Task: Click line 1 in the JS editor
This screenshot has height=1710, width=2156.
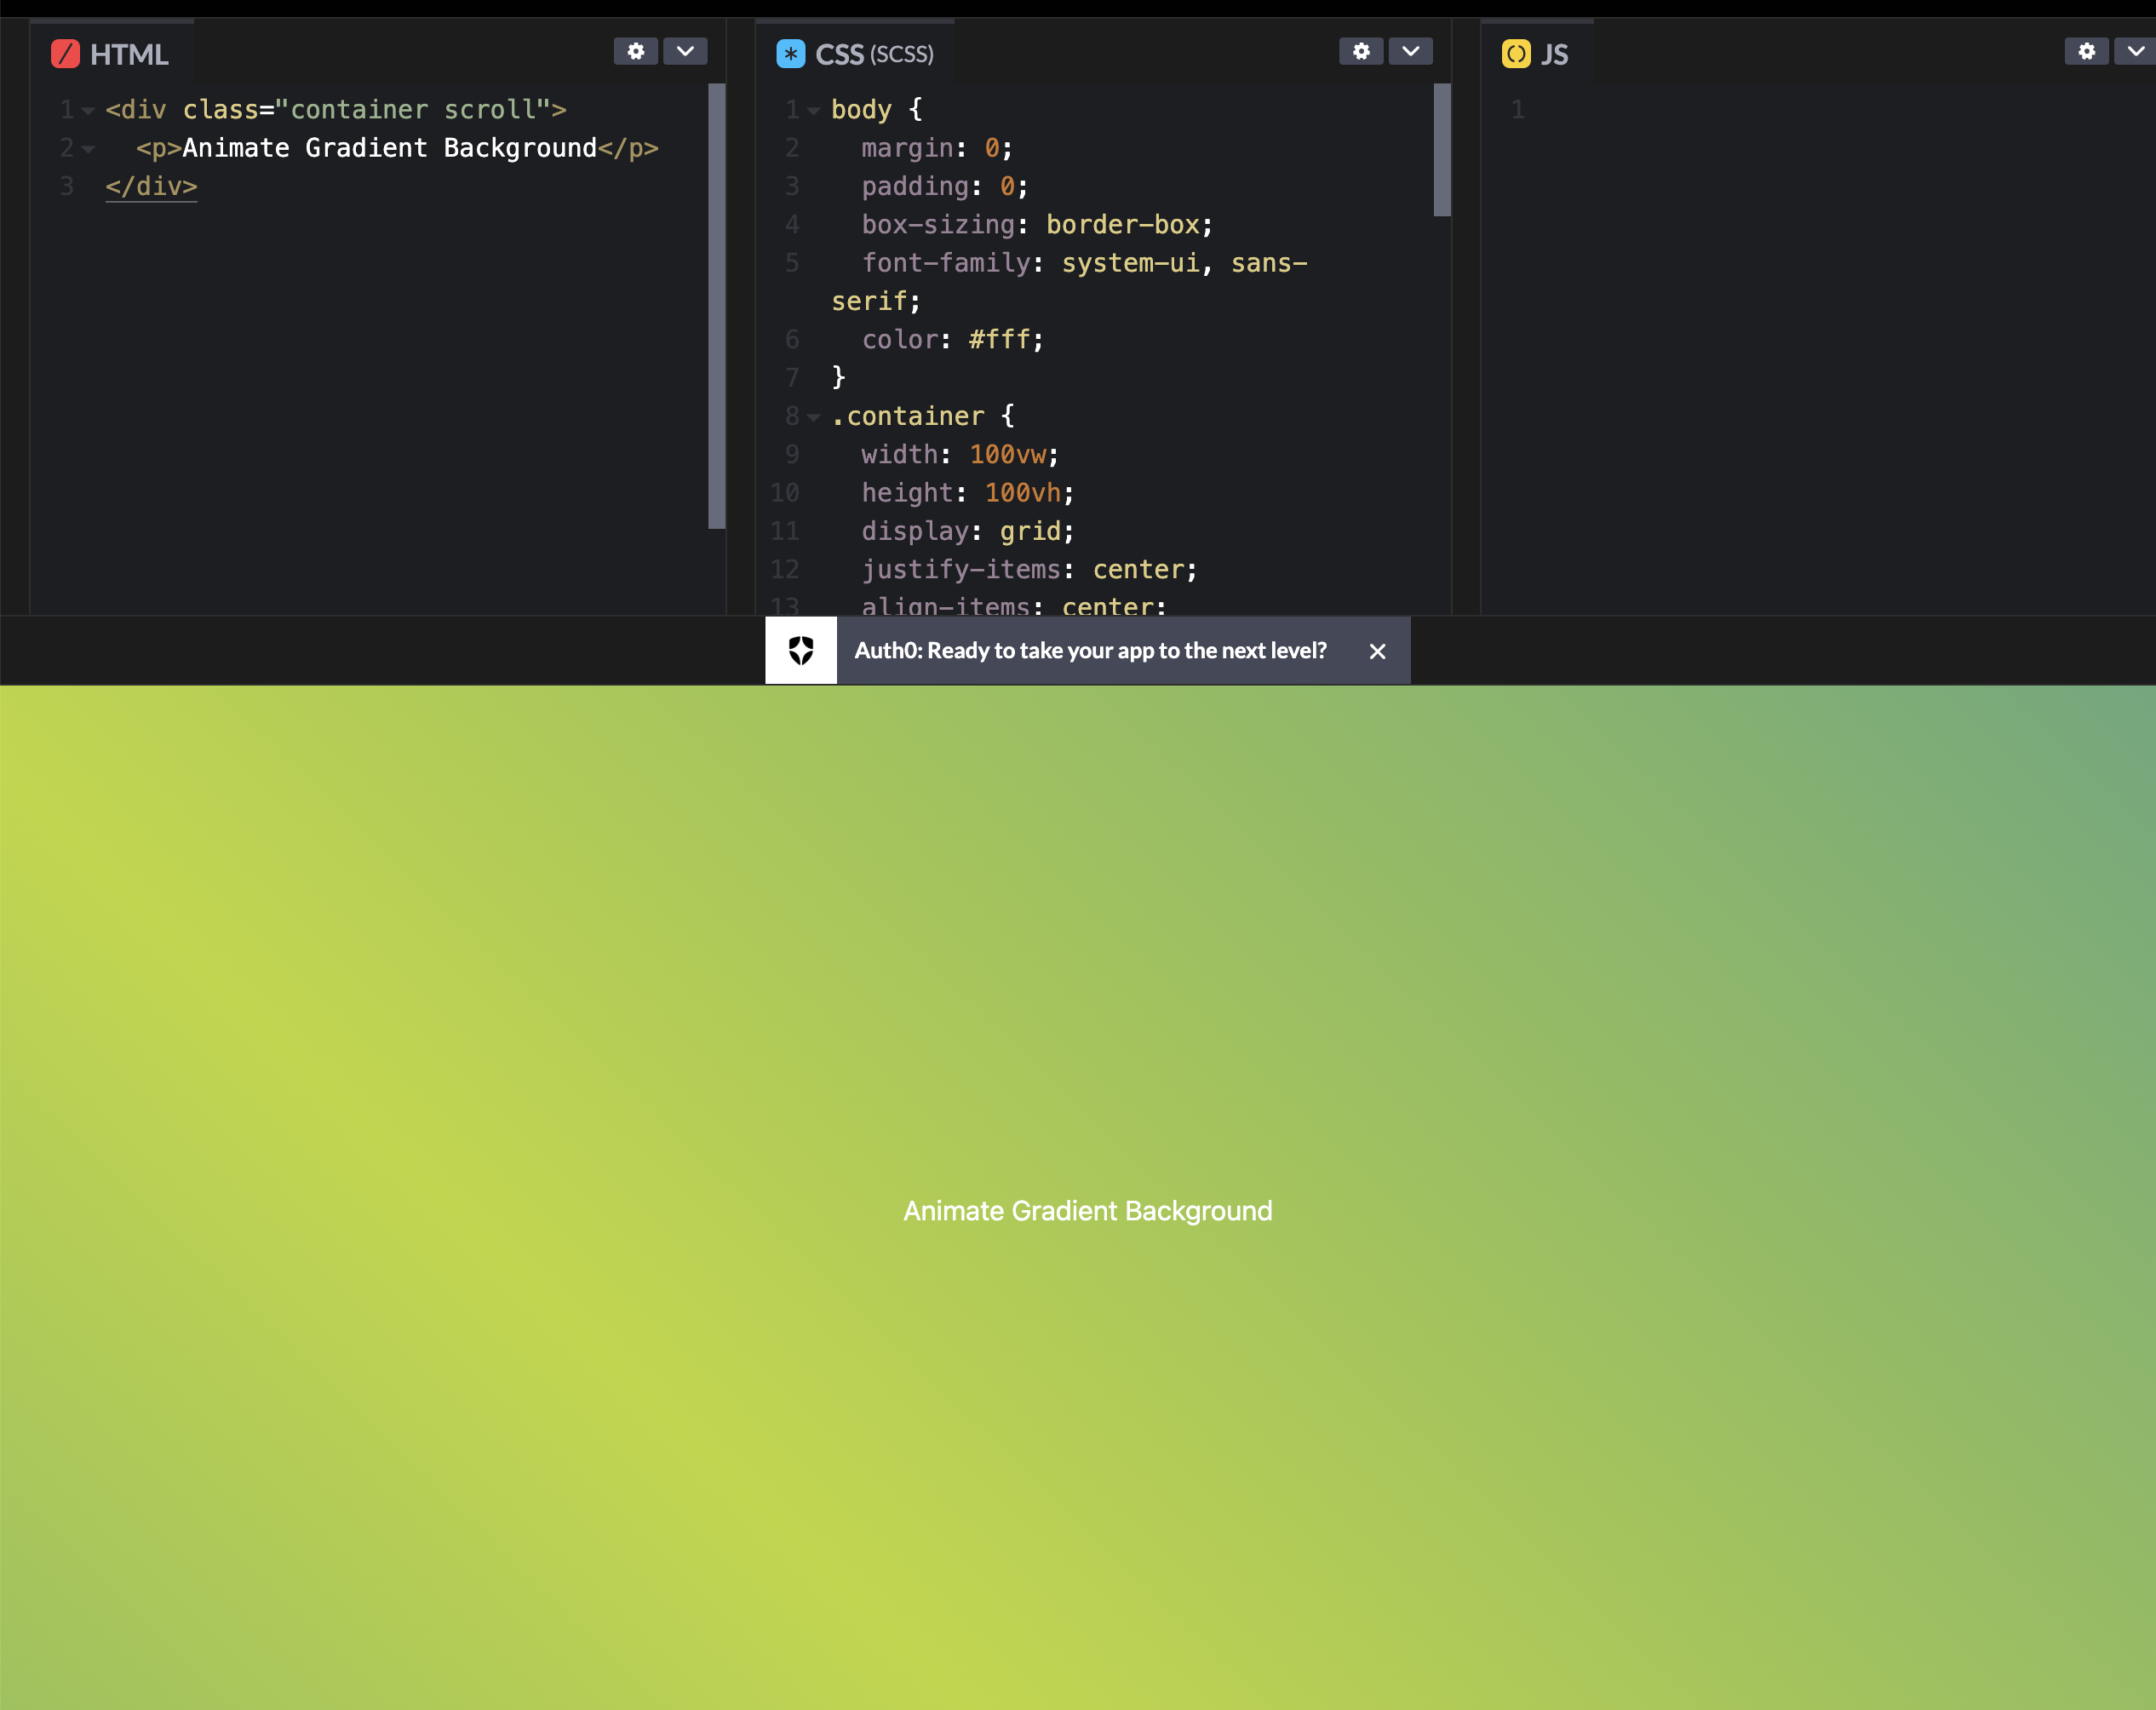Action: tap(1700, 110)
